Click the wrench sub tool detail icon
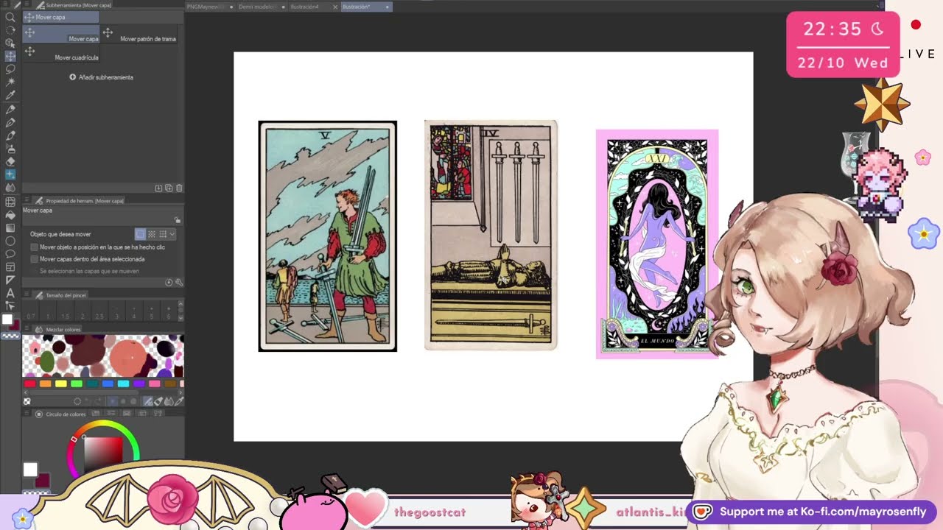Image resolution: width=943 pixels, height=530 pixels. tap(179, 283)
